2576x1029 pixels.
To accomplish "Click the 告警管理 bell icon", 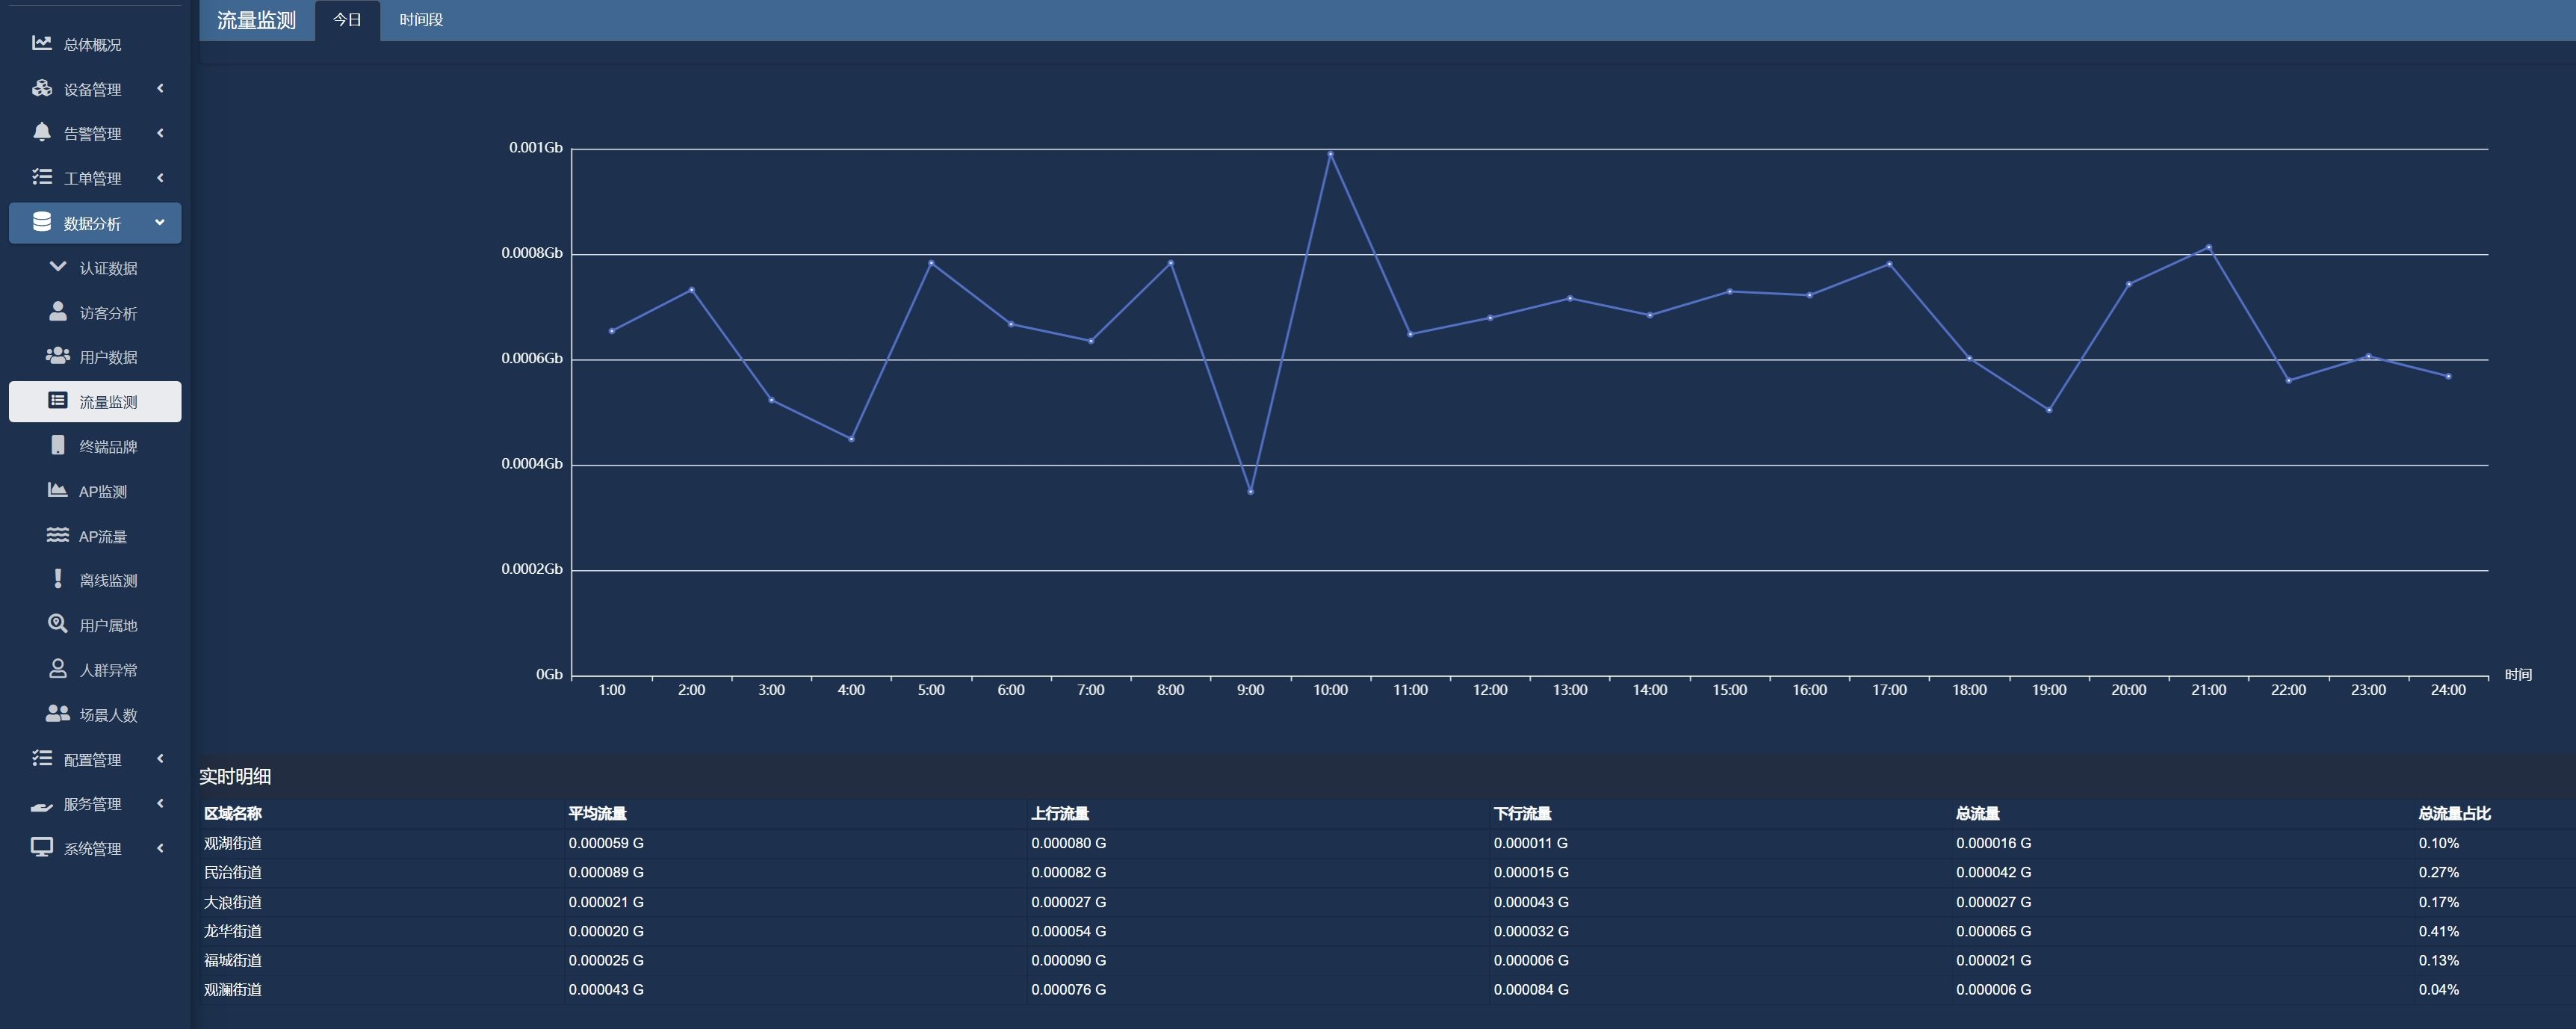I will click(41, 132).
